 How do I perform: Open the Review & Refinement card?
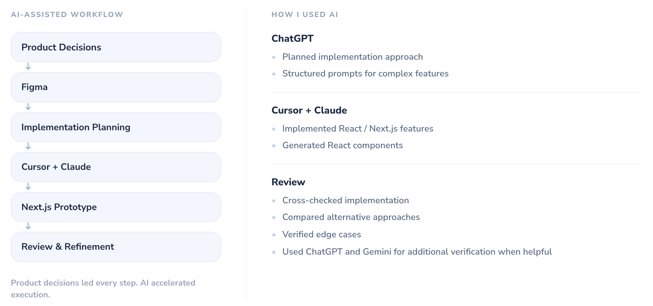(116, 247)
